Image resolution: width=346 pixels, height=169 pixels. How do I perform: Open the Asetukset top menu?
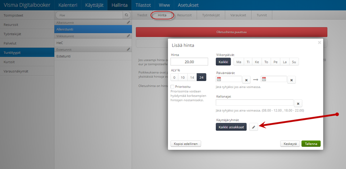pyautogui.click(x=188, y=5)
